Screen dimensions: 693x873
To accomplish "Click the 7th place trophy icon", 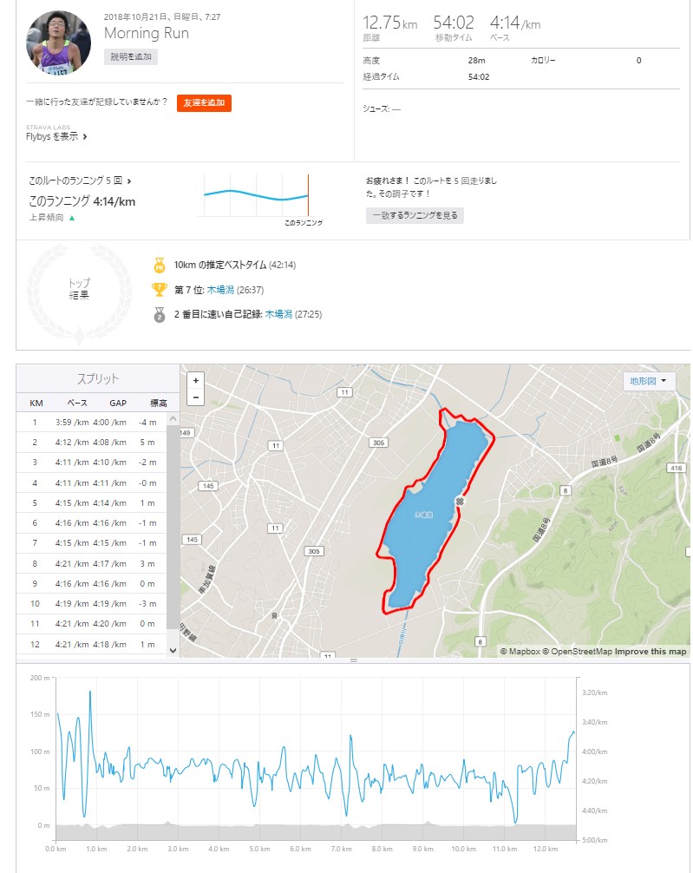I will point(160,290).
